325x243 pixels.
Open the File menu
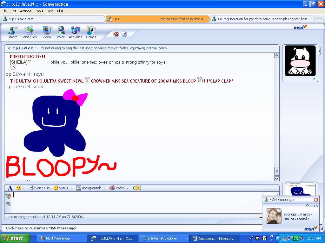[x=4, y=11]
